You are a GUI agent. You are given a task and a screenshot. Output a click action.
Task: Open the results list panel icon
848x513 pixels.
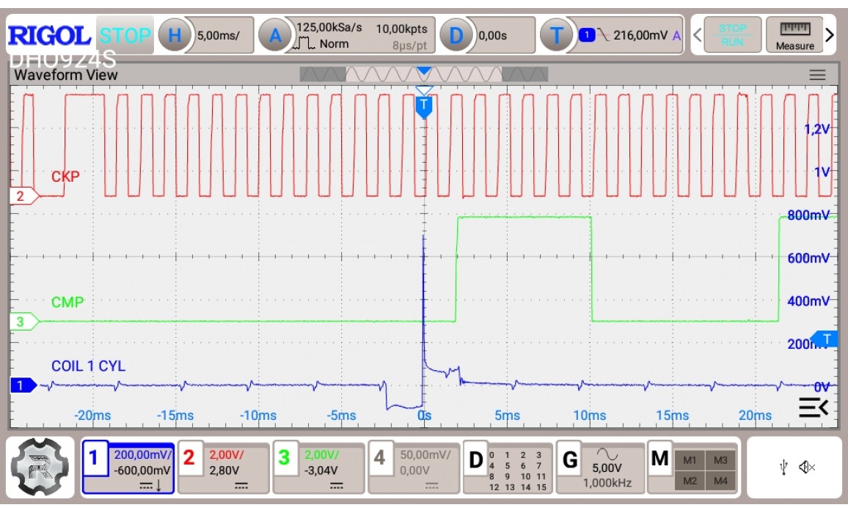click(813, 407)
